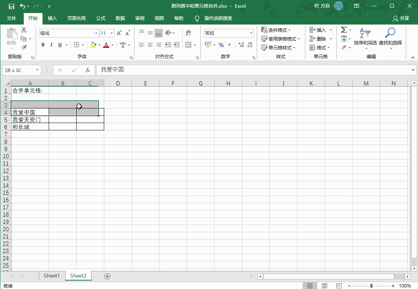Click the increase indent icon
The height and width of the screenshot is (289, 418).
click(x=177, y=45)
